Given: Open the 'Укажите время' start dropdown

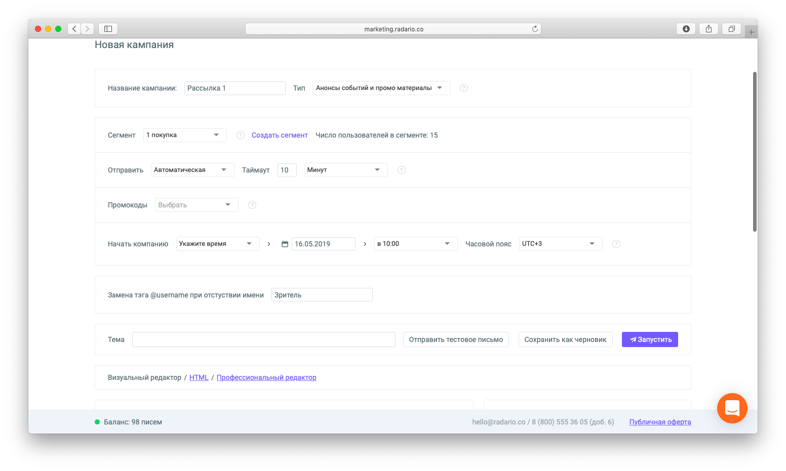Looking at the screenshot, I should coord(218,244).
